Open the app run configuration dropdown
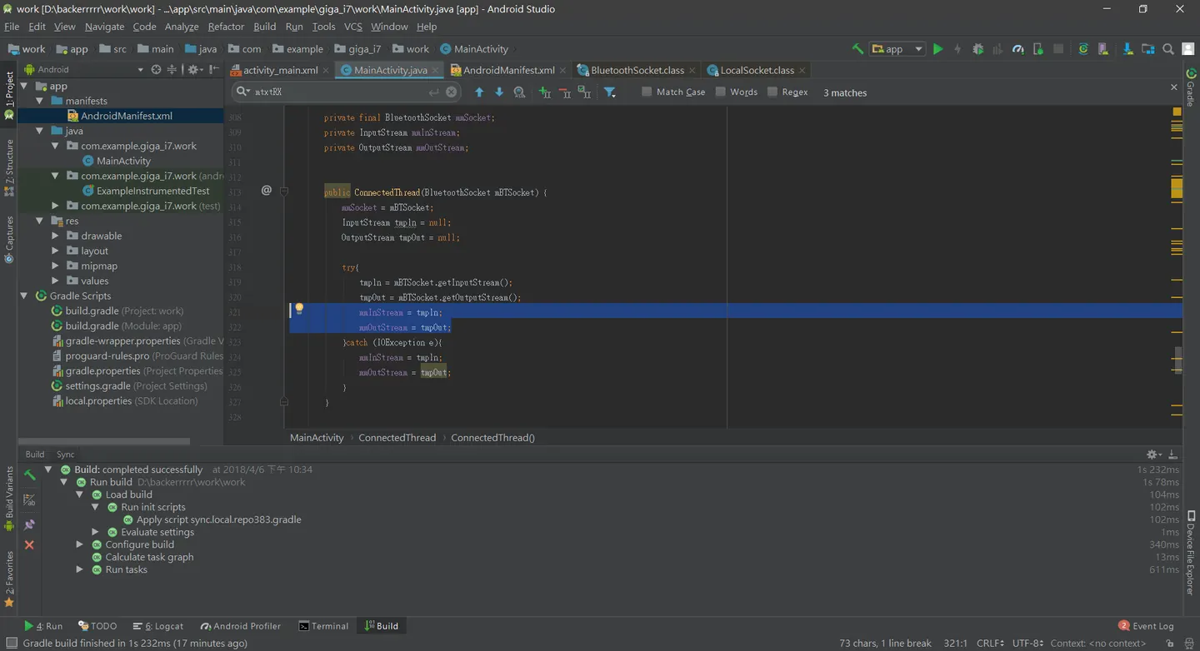The height and width of the screenshot is (651, 1200). [x=897, y=49]
